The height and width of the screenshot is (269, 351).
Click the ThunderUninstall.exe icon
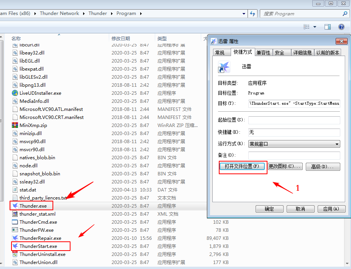[x=15, y=254]
